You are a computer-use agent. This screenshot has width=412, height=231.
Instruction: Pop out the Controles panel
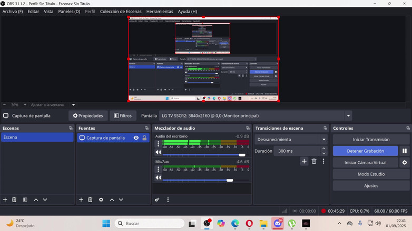[x=408, y=128]
